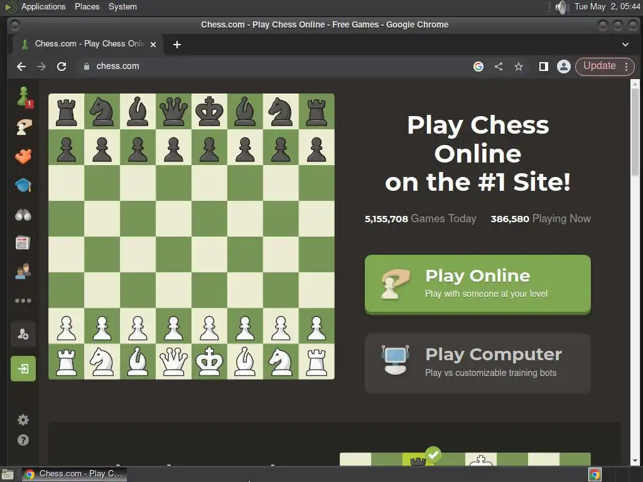Click the page vertical scrollbar thumb
Viewport: 643px width, 482px height.
click(635, 132)
